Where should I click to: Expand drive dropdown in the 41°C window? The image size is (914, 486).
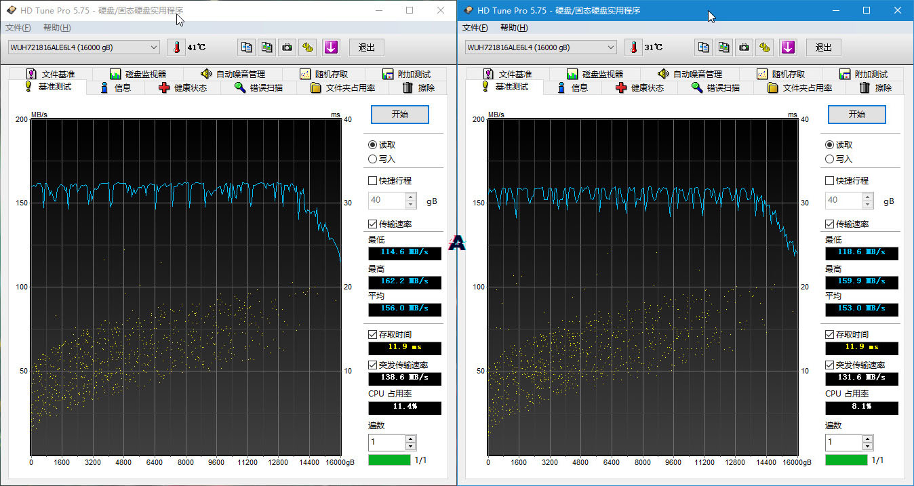pos(153,47)
